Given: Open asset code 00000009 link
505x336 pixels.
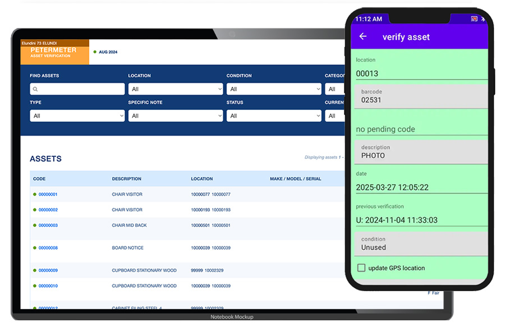Looking at the screenshot, I should tap(48, 270).
